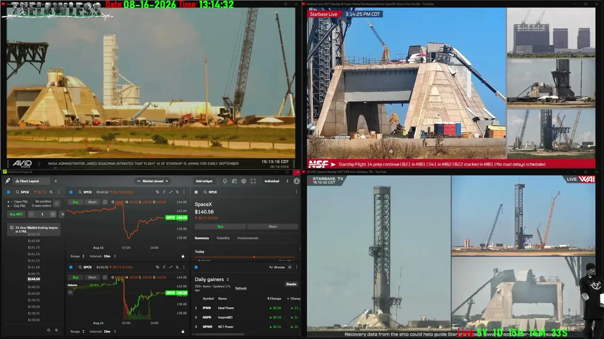Switch to the Summary tab for SpaceX
Screen dimensions: 604x339
pos(201,238)
